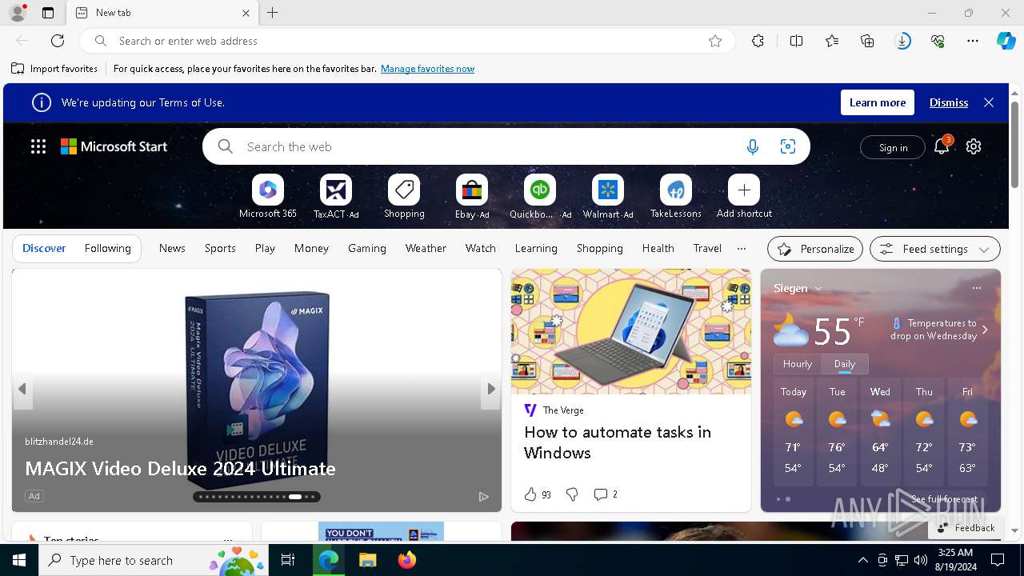Screen dimensions: 1024x576
Task: Open the Shopping shortcut tile
Action: pyautogui.click(x=404, y=197)
